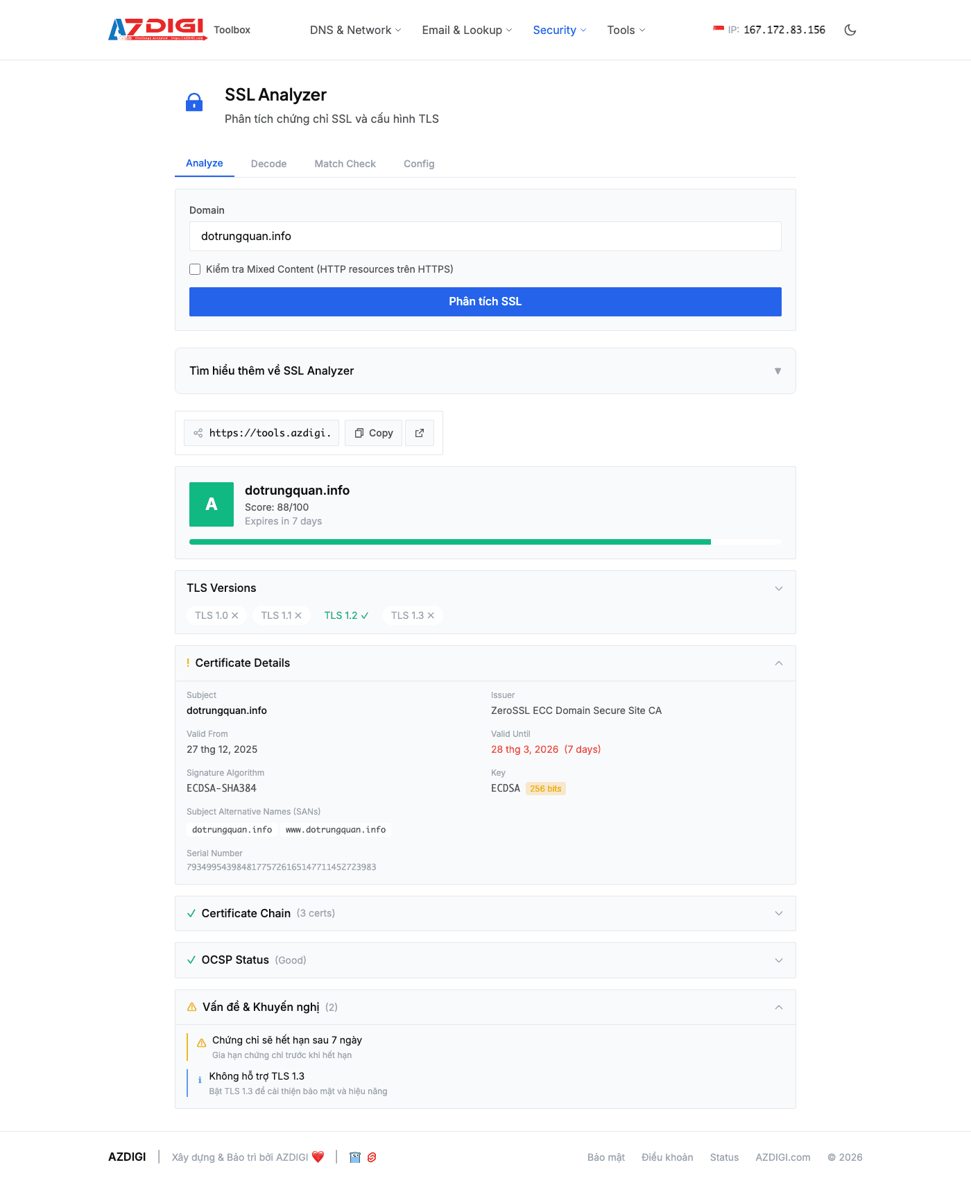Open the Bảo mật footer link
Image resolution: width=971 pixels, height=1183 pixels.
(606, 1157)
